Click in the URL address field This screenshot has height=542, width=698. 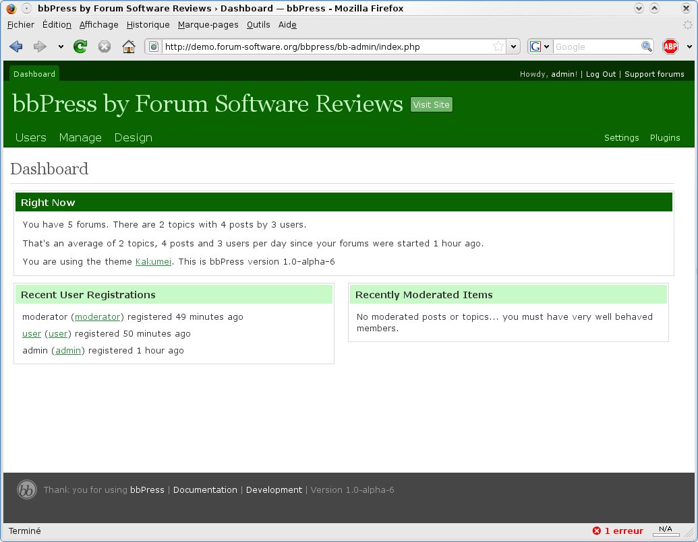click(x=327, y=46)
